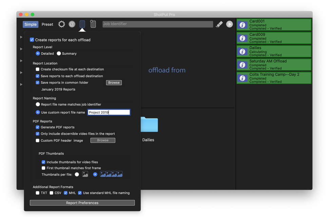Click Browse beside Save reports in common folder
This screenshot has height=223, width=329.
[x=114, y=82]
